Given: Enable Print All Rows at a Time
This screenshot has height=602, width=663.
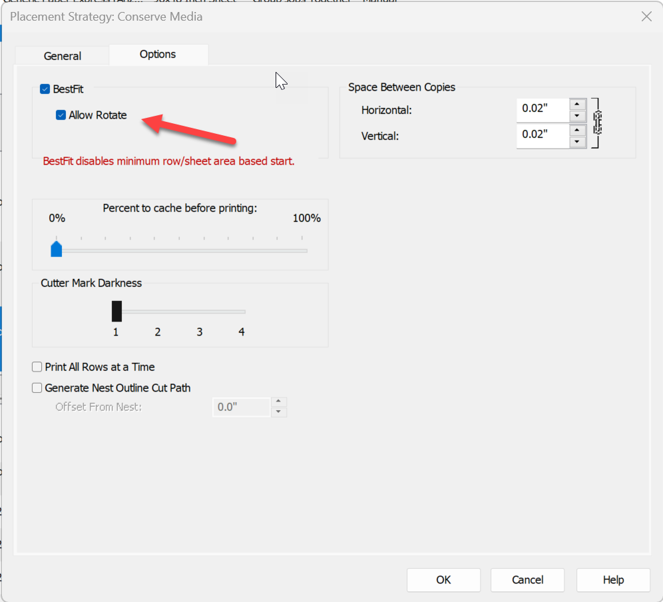Looking at the screenshot, I should pyautogui.click(x=37, y=367).
